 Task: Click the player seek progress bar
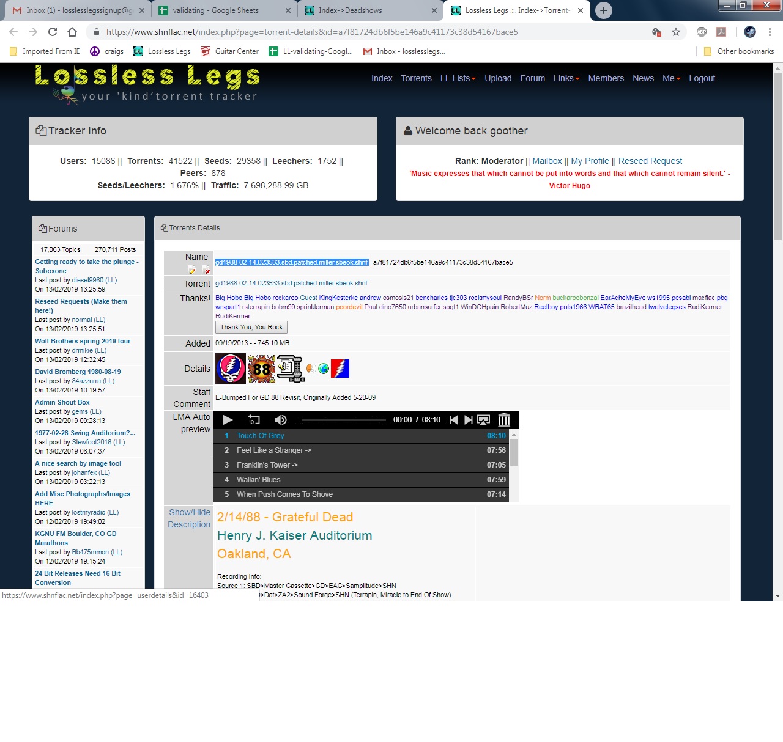tap(344, 420)
